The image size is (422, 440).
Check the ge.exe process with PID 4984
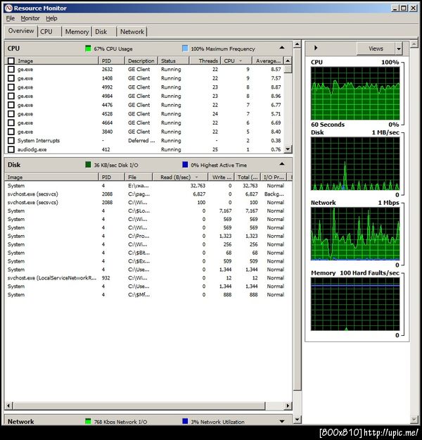click(x=11, y=96)
